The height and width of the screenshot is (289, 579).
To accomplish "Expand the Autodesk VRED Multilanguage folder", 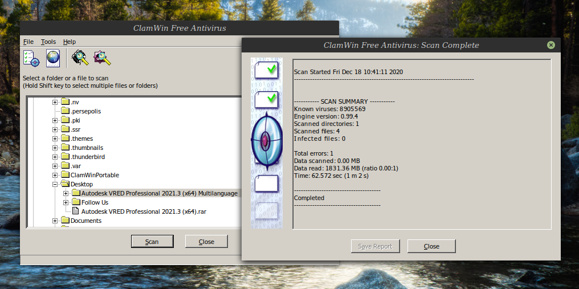I will 66,193.
